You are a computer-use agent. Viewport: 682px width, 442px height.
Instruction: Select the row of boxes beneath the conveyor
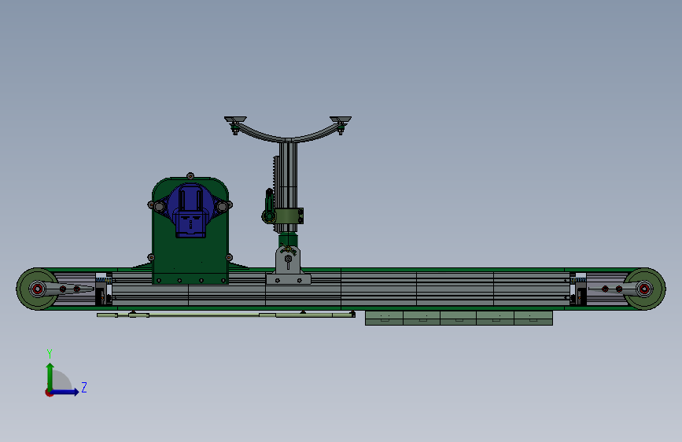click(x=459, y=318)
